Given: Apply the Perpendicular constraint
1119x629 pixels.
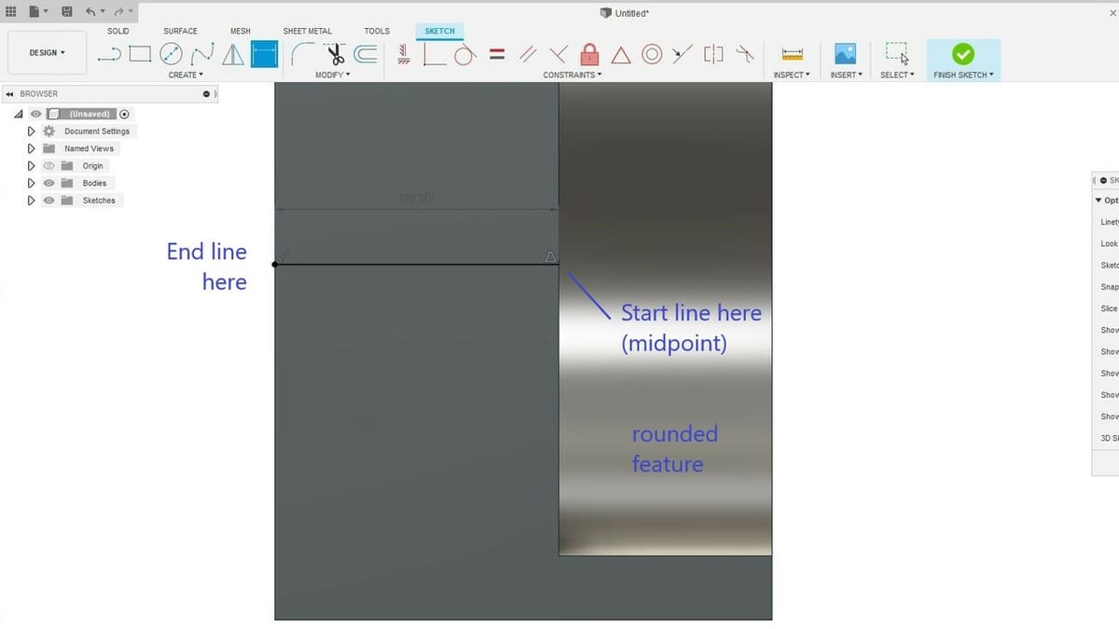Looking at the screenshot, I should 559,54.
